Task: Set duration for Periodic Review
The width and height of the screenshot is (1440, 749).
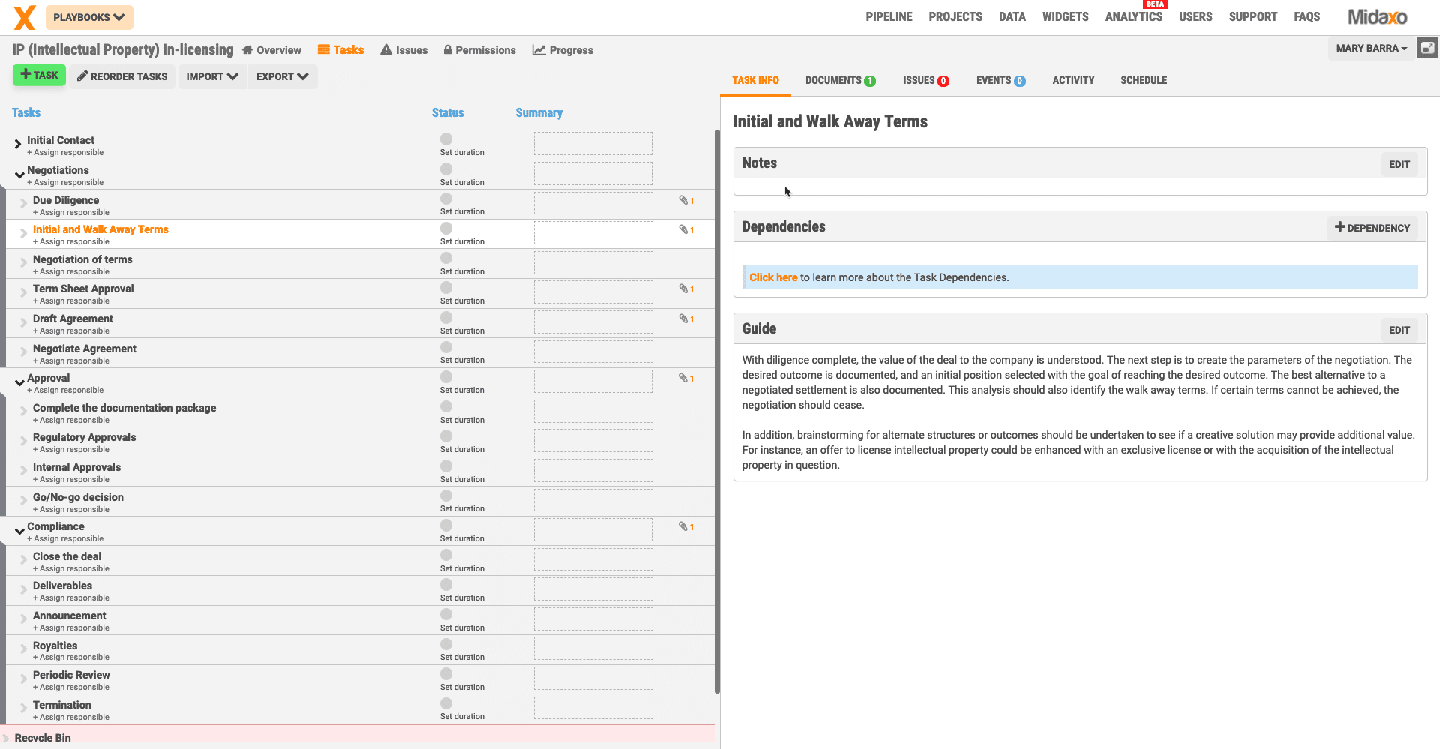Action: (x=462, y=687)
